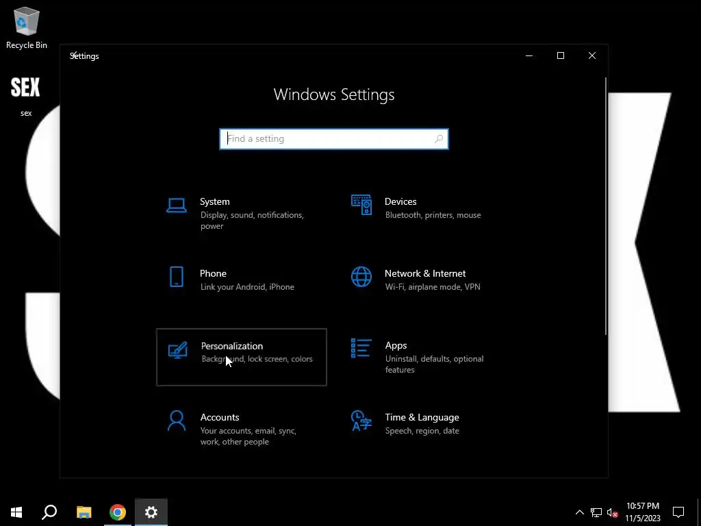The height and width of the screenshot is (526, 701).
Task: Click the 'Windows Settings' heading
Action: 334,95
